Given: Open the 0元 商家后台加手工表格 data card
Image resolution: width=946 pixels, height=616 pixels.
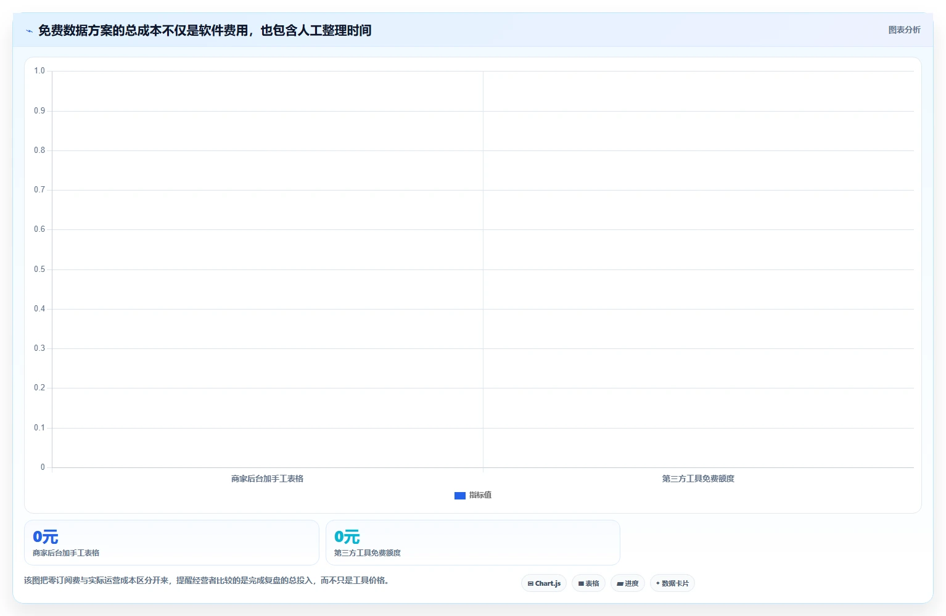Looking at the screenshot, I should point(171,543).
